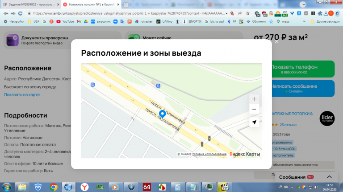Open File Explorer from taskbar
Viewport: 343px width, 192px height.
22,187
